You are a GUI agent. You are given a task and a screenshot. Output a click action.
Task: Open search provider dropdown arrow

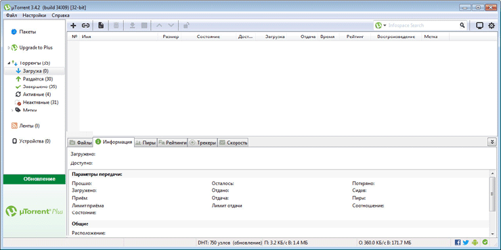pos(385,26)
